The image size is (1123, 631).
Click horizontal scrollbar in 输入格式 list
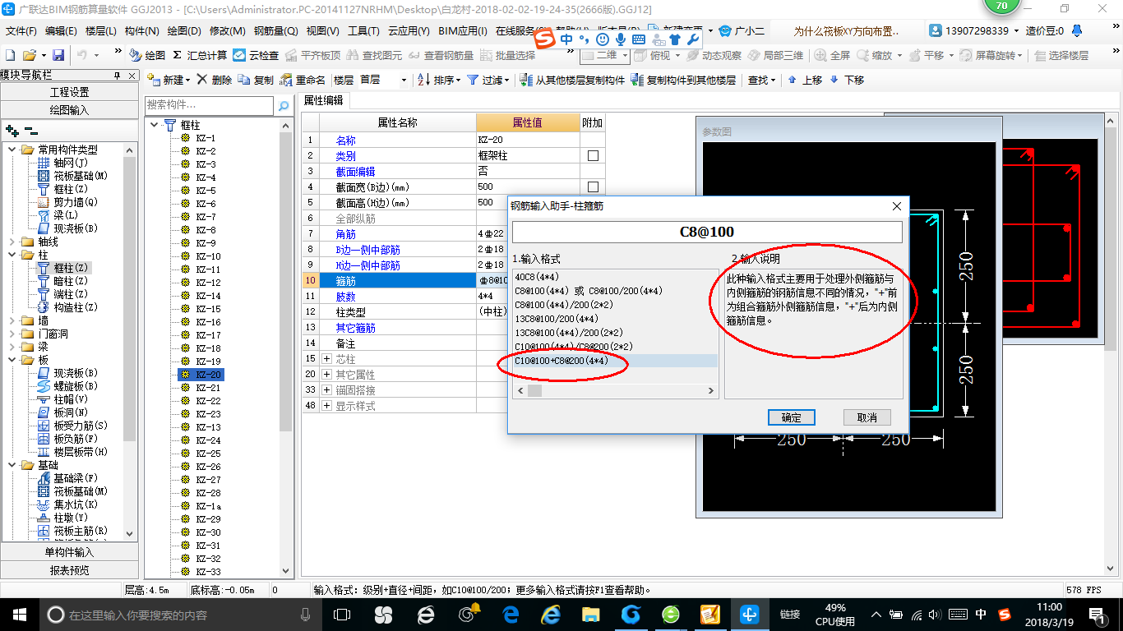(615, 391)
